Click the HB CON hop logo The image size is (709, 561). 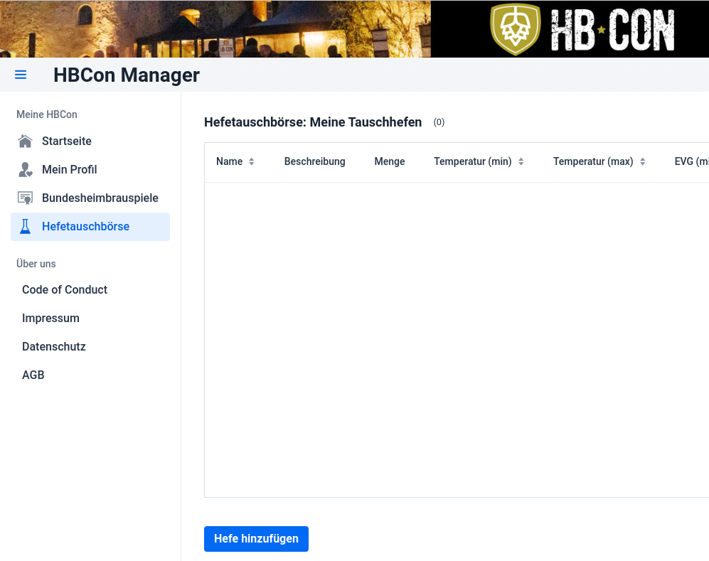pos(516,29)
